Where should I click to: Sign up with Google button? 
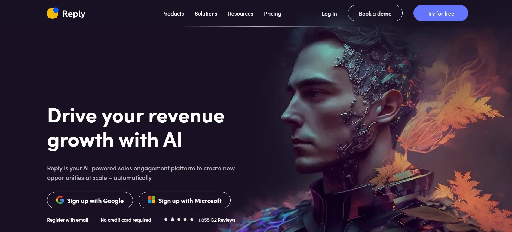point(90,200)
